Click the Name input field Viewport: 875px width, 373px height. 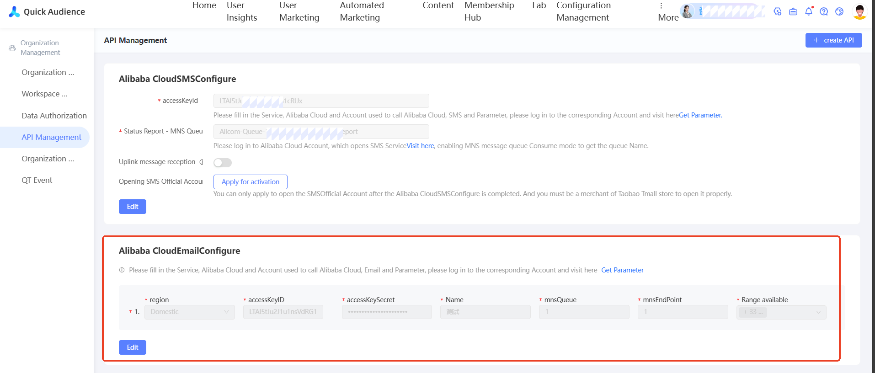(486, 312)
